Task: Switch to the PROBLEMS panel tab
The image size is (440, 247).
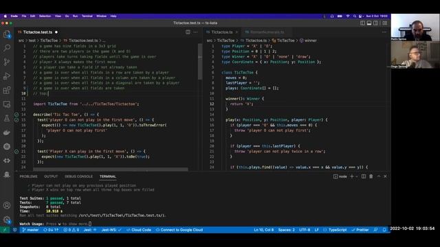Action: [29, 176]
